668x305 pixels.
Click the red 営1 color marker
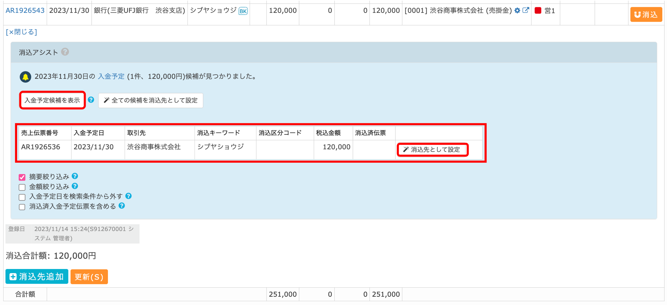[538, 11]
